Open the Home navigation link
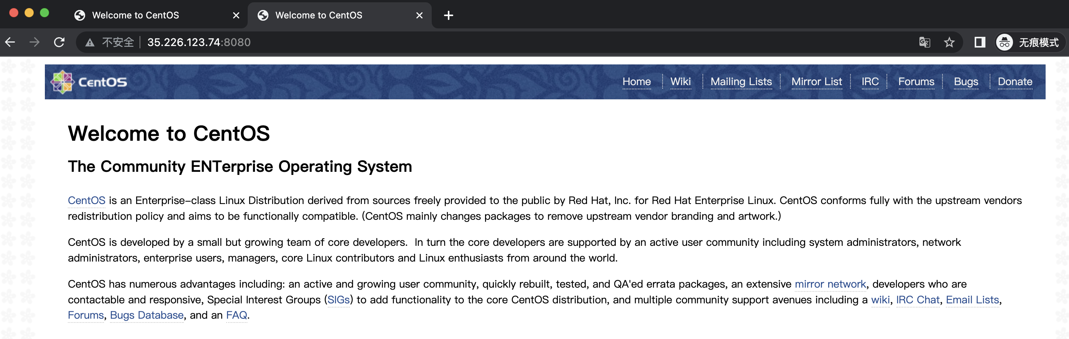Viewport: 1069px width, 339px height. point(636,82)
